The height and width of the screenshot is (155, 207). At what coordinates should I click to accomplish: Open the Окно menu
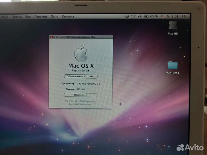click(x=54, y=16)
